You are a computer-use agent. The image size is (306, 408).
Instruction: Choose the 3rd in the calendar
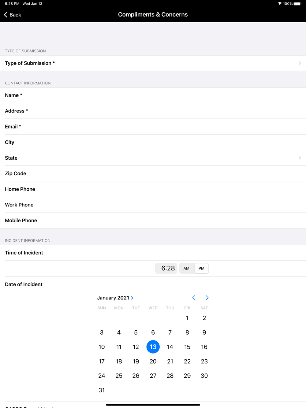(102, 332)
